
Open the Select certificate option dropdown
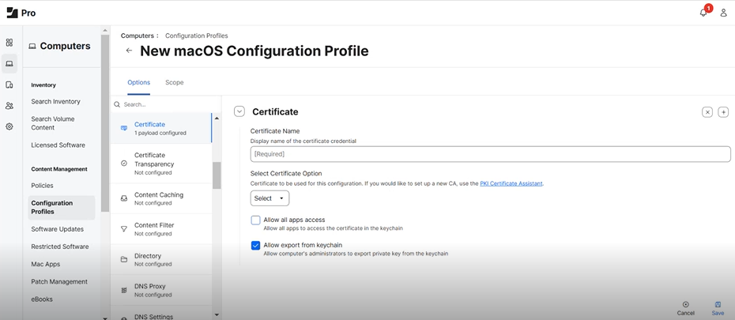click(269, 198)
